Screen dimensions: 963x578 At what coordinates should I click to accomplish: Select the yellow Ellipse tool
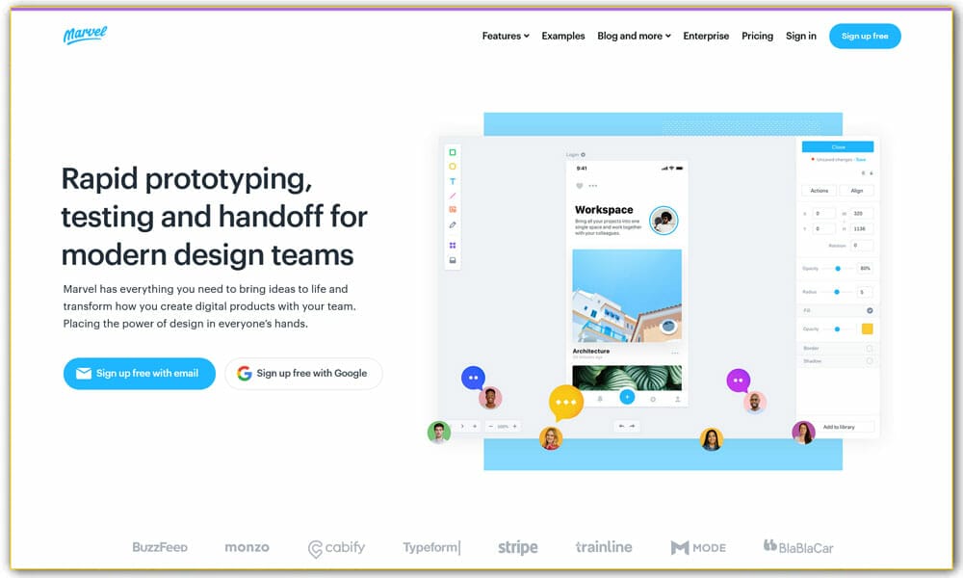453,167
